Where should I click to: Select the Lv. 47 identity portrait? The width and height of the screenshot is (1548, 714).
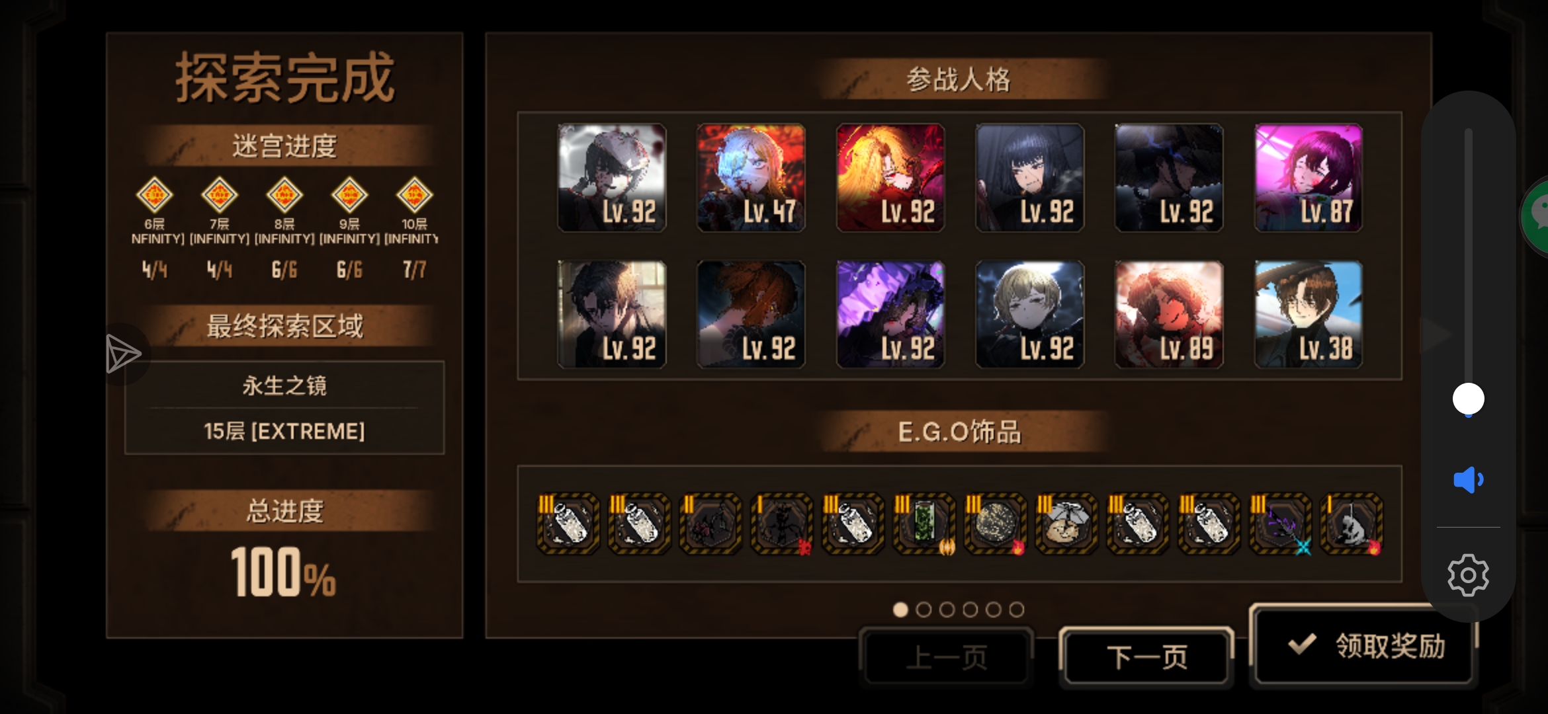pyautogui.click(x=751, y=177)
